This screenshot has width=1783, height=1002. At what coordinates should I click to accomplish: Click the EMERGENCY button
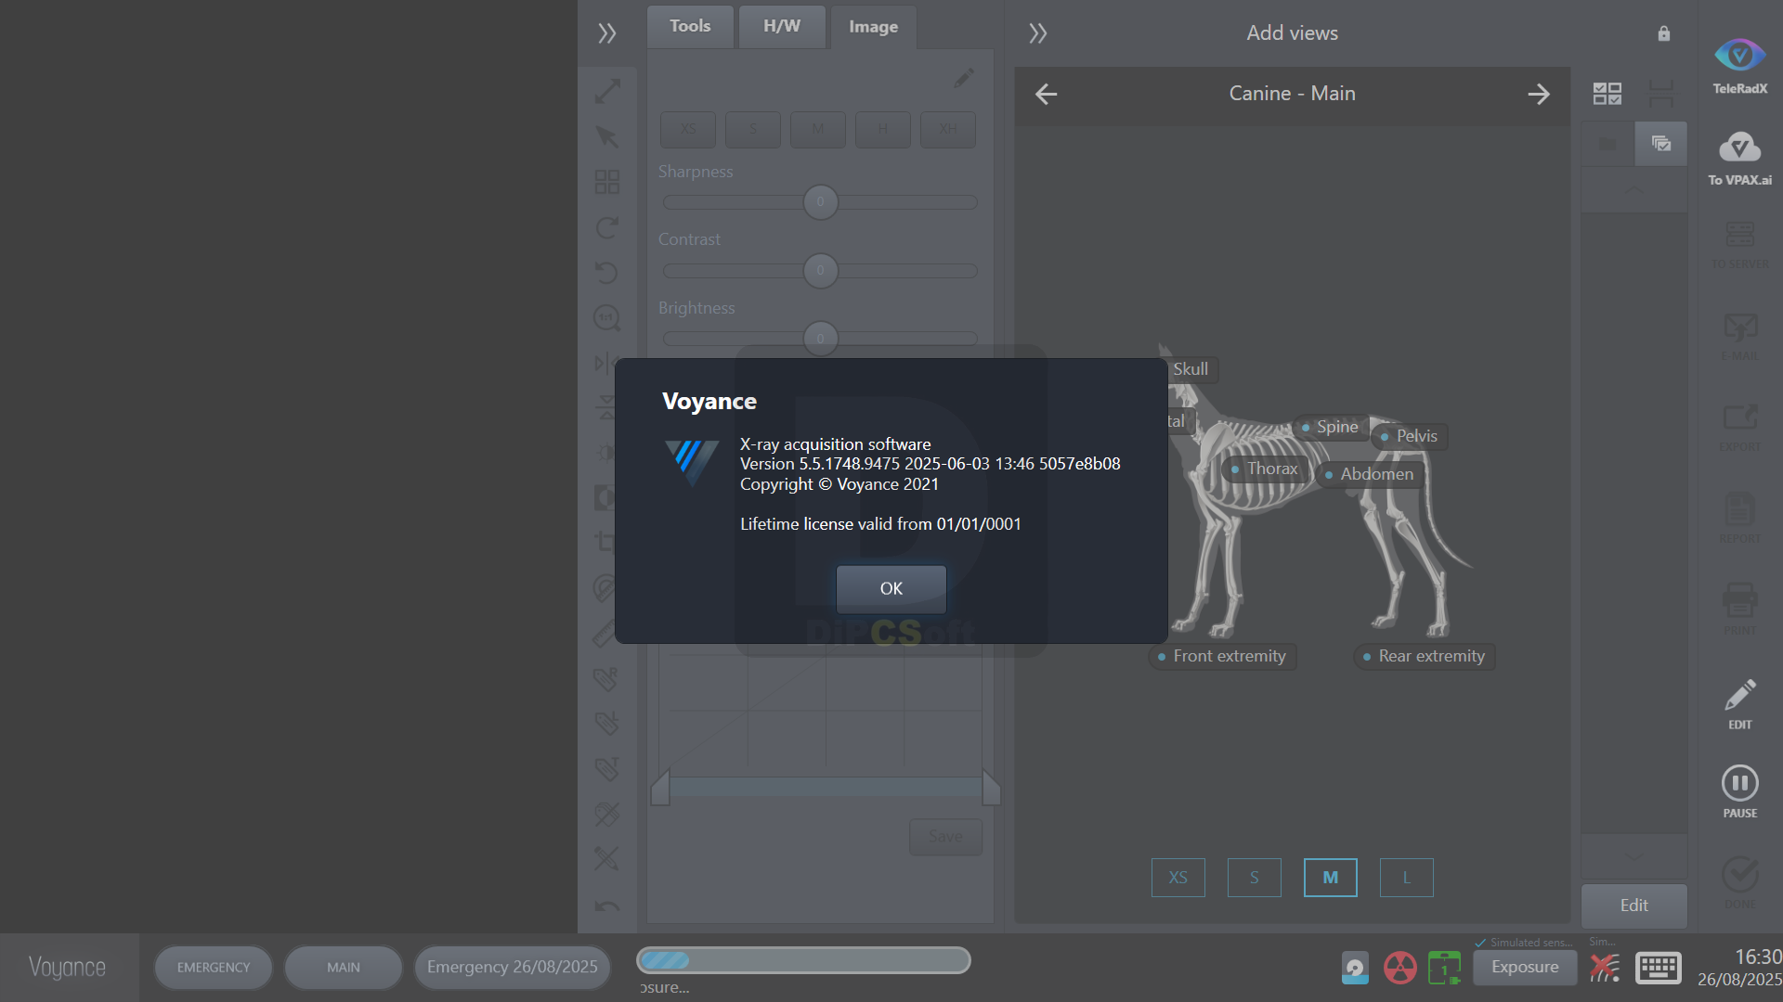click(x=214, y=968)
